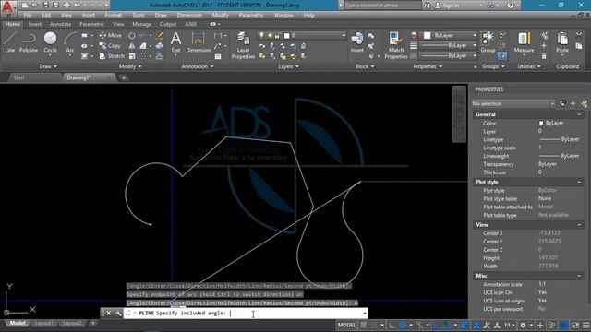
Task: Collapse the Plot style section
Action: click(579, 182)
